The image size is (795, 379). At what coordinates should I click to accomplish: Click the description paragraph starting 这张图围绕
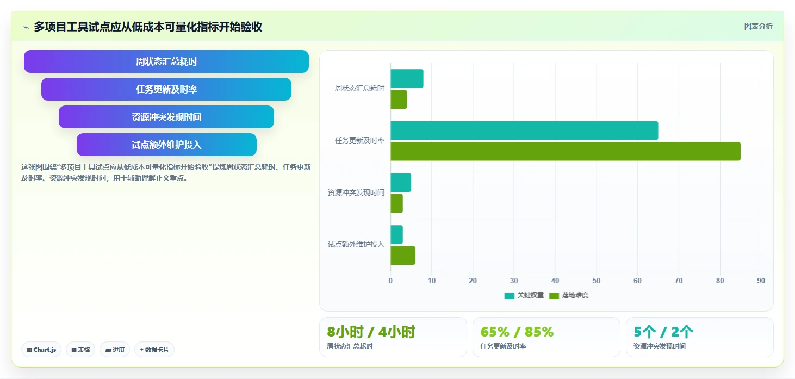[166, 172]
